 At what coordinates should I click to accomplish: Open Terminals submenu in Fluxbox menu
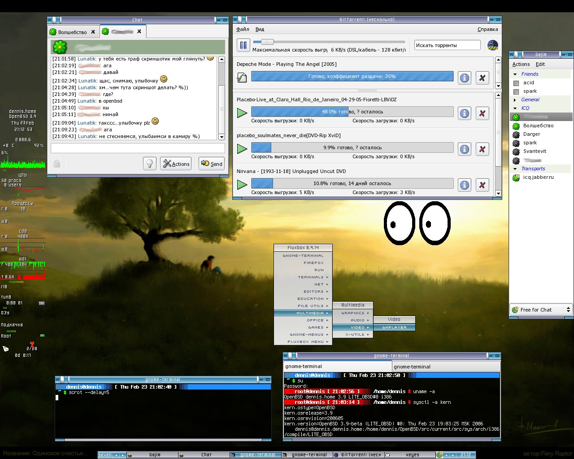point(303,277)
